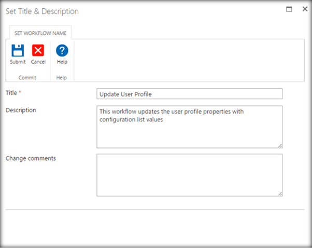Click the Change comments box resize grip
The width and height of the screenshot is (312, 248).
tap(280, 194)
